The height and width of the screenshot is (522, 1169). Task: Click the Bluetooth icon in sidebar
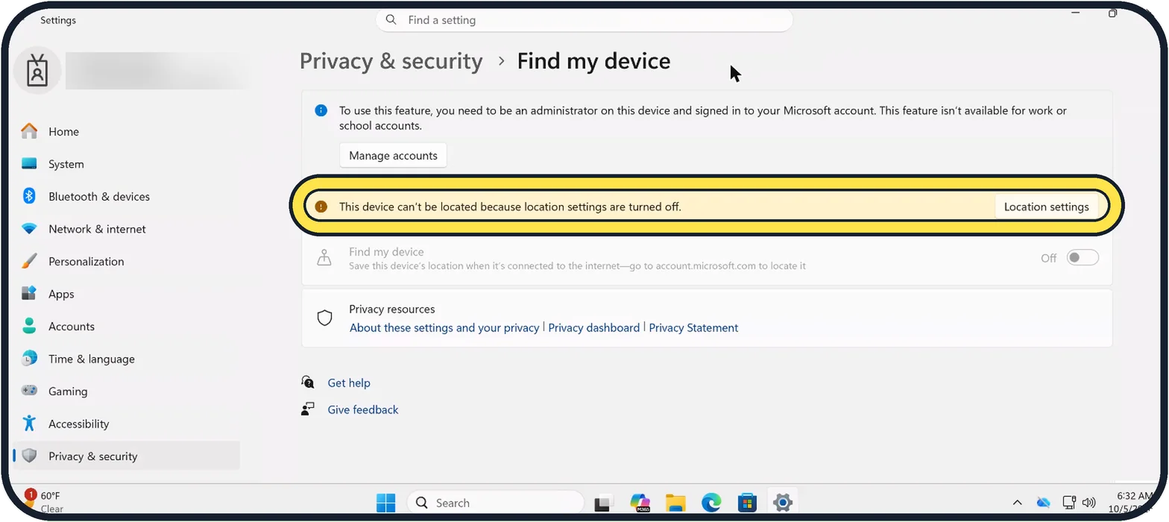tap(29, 196)
